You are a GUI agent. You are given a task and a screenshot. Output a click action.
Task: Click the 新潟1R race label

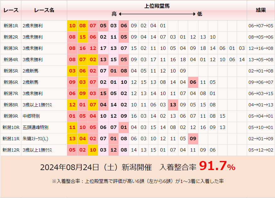(11, 26)
